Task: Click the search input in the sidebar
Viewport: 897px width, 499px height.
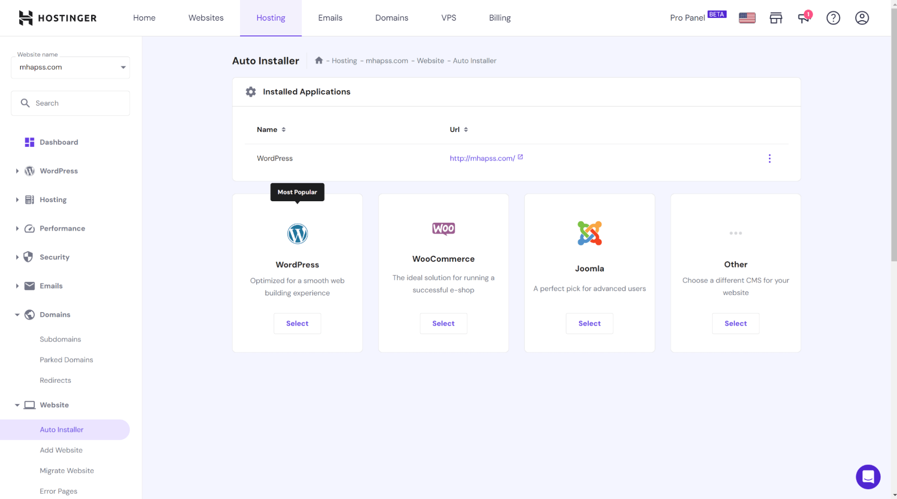Action: (x=70, y=103)
